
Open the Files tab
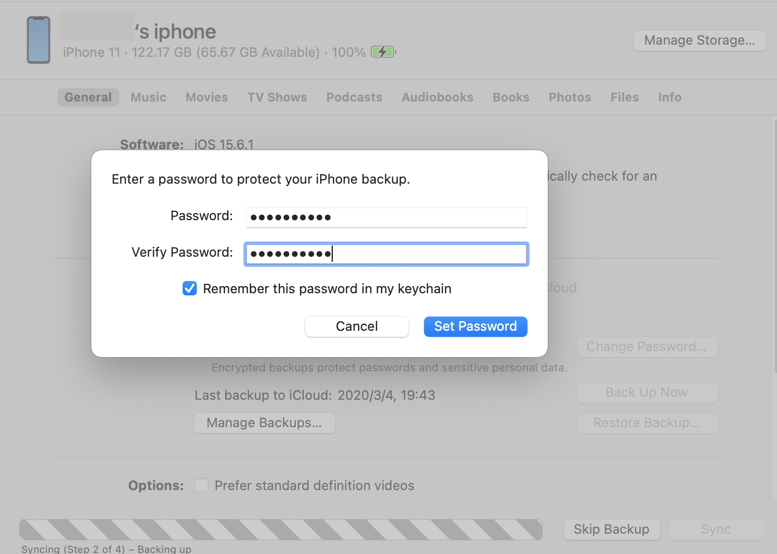pos(624,97)
